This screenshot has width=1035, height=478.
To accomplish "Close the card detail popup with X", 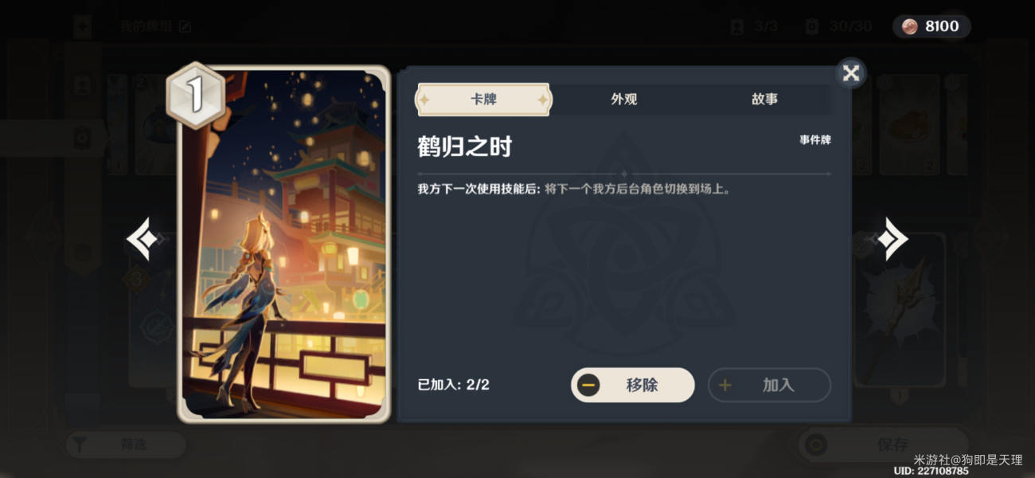I will coord(851,73).
